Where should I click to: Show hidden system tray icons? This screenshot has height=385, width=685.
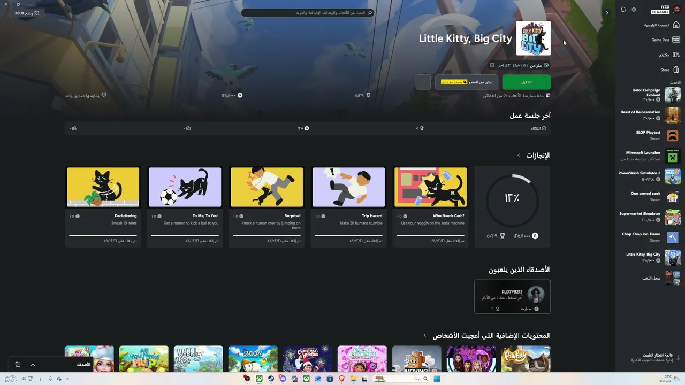[x=67, y=379]
